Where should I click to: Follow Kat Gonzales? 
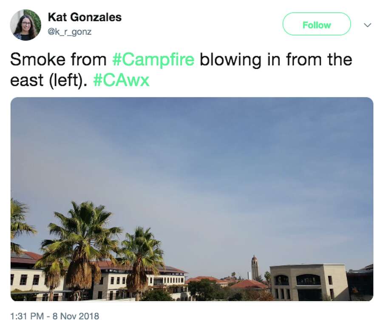(x=316, y=25)
